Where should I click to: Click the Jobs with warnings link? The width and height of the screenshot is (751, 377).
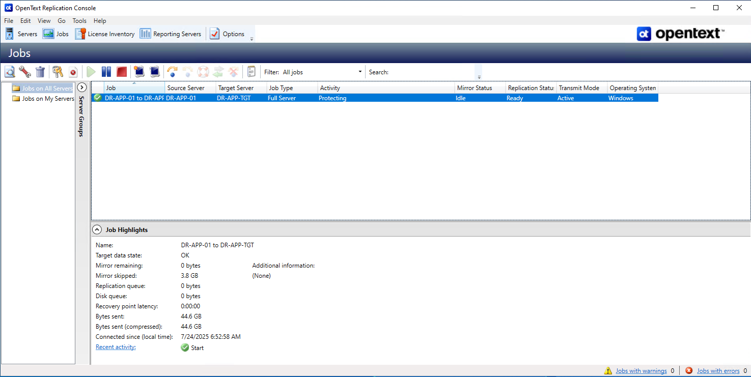tap(641, 371)
